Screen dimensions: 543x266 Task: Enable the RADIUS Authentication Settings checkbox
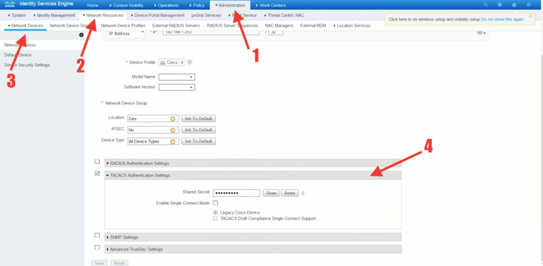97,161
